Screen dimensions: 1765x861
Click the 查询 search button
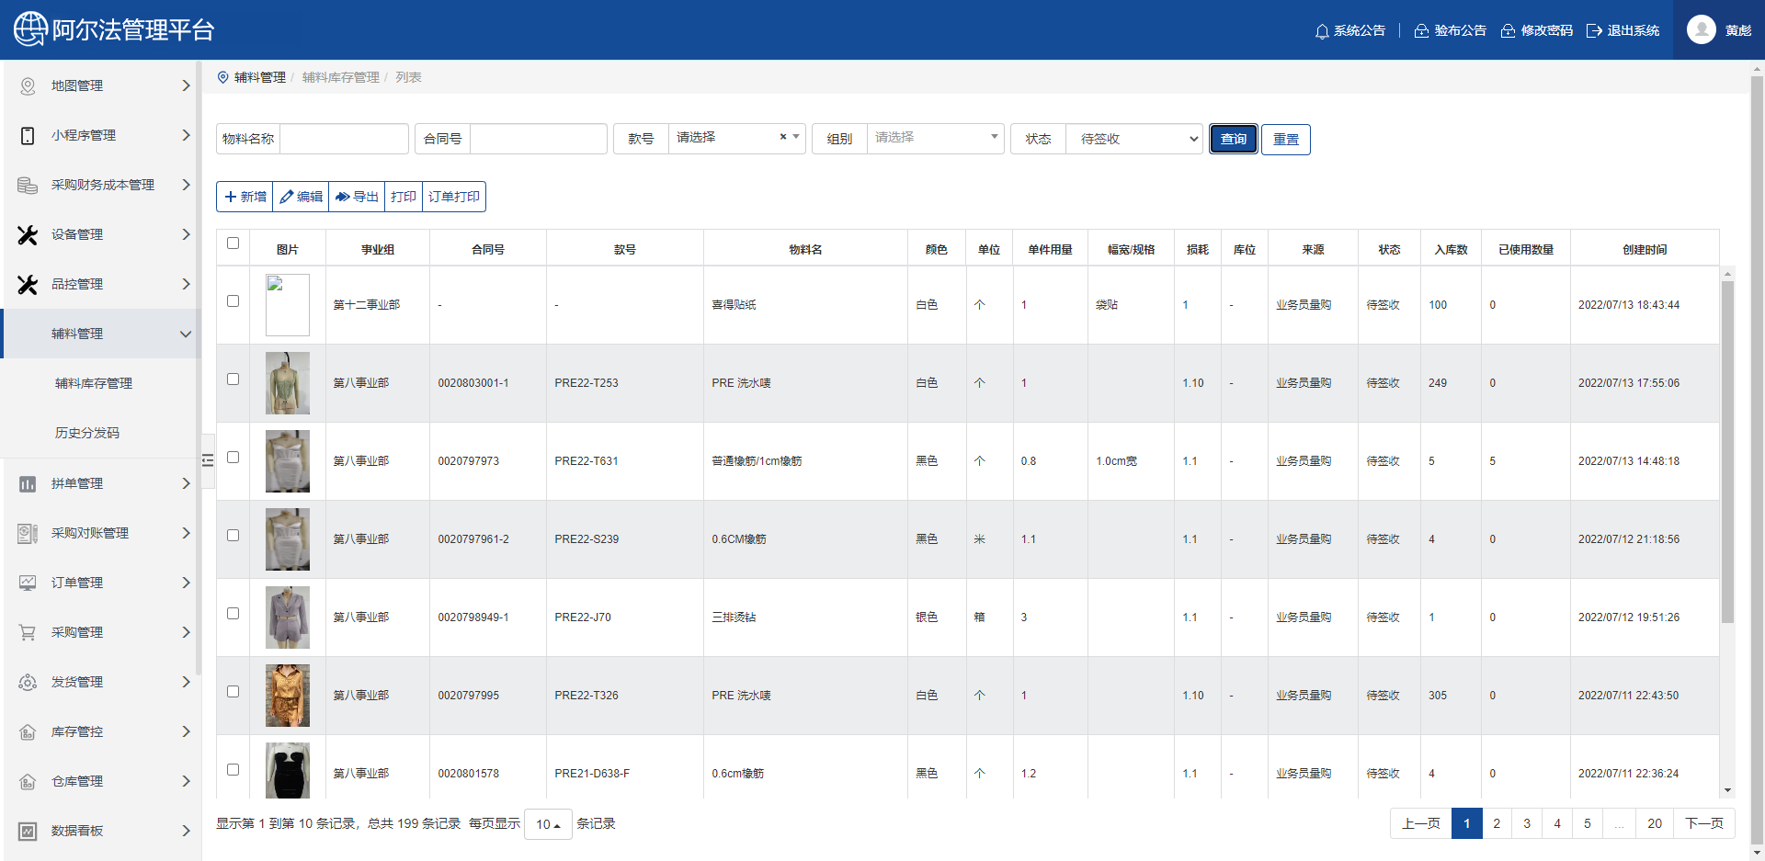coord(1233,139)
